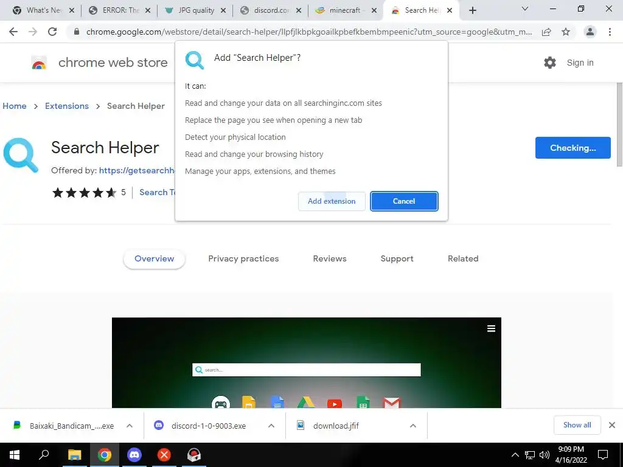Open Windows Start menu
Viewport: 623px width, 467px height.
(15, 455)
